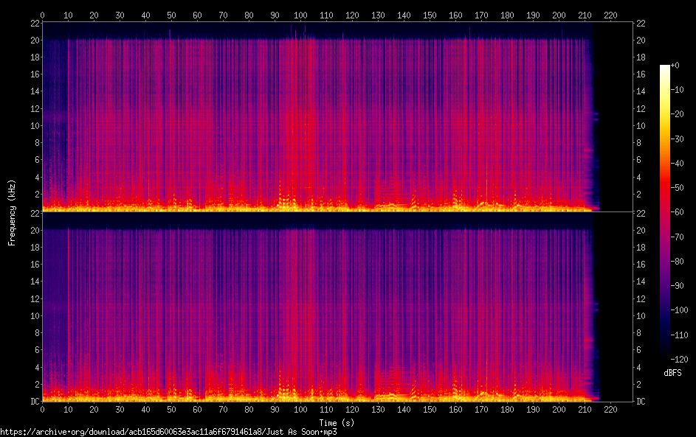Click the right DC label of the lower channel
Image resolution: width=696 pixels, height=437 pixels.
tap(641, 402)
